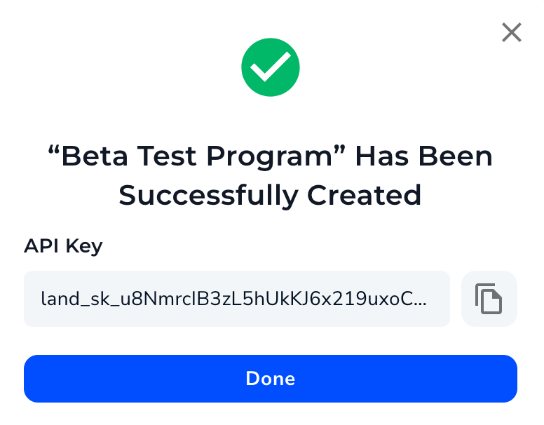Click the land_sk_ key value text
The width and height of the screenshot is (544, 425).
pos(233,299)
